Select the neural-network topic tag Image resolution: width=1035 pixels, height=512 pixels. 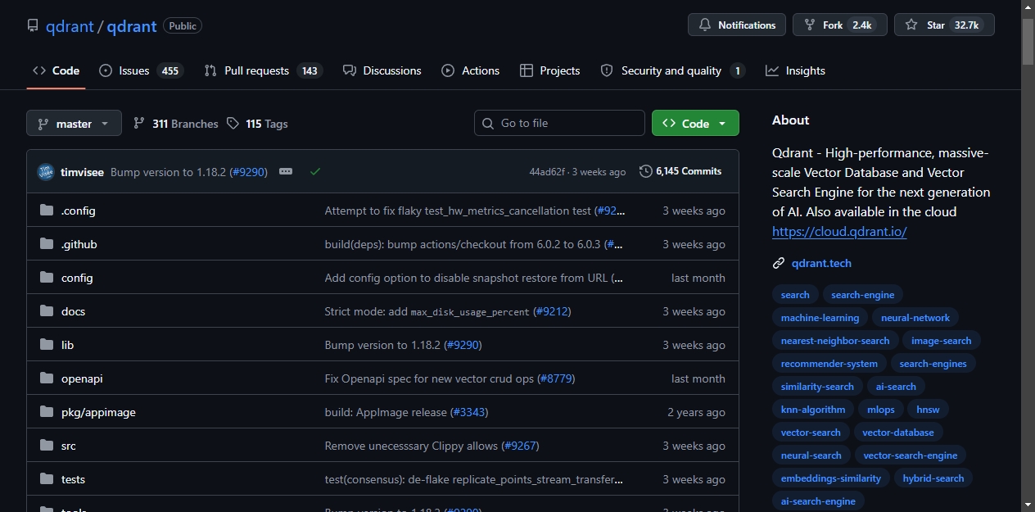pyautogui.click(x=915, y=318)
